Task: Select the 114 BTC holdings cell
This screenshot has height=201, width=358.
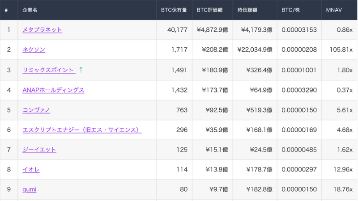Action: (174, 170)
